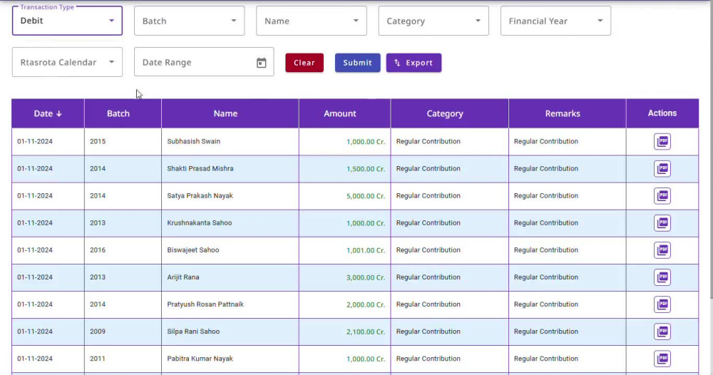The width and height of the screenshot is (713, 375).
Task: Select the name Krushnakanta Sahoo
Action: 199,222
